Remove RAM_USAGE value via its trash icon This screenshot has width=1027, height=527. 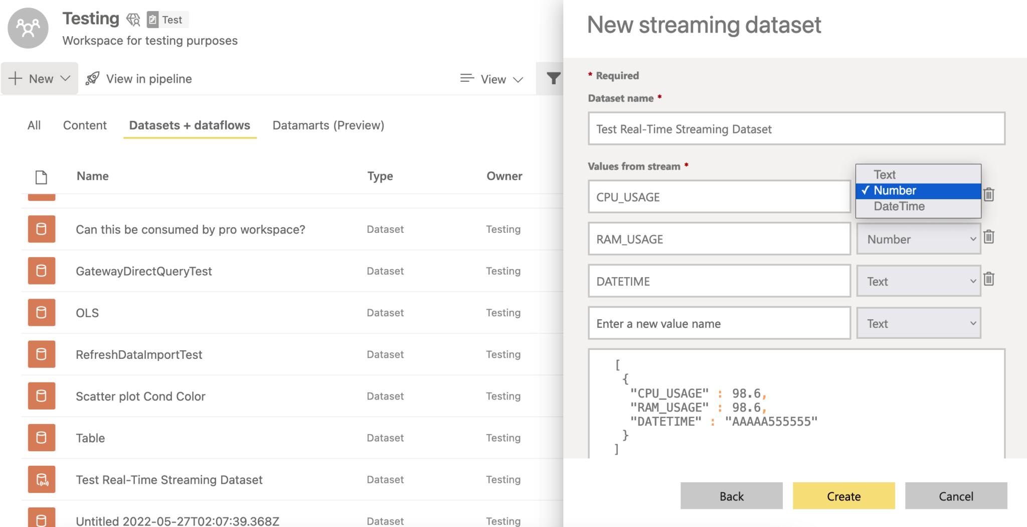(x=988, y=236)
